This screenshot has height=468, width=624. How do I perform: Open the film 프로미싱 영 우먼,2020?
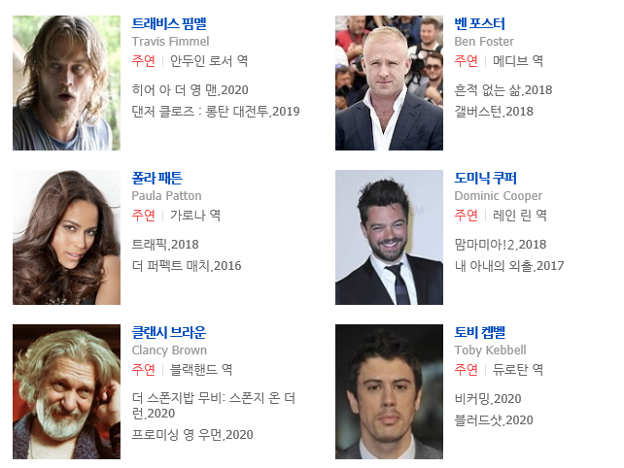click(x=192, y=434)
